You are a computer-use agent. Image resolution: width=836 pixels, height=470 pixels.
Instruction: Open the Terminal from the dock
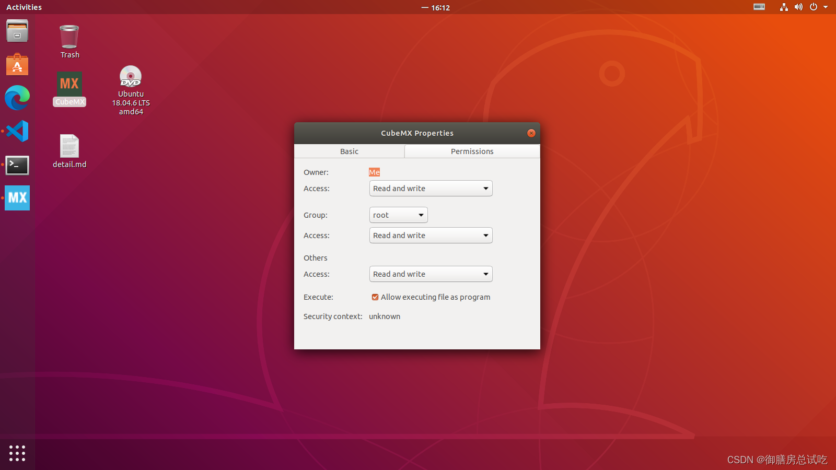[17, 166]
